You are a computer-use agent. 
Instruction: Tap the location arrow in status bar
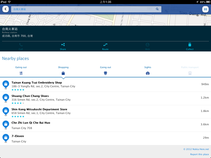pos(197,2)
